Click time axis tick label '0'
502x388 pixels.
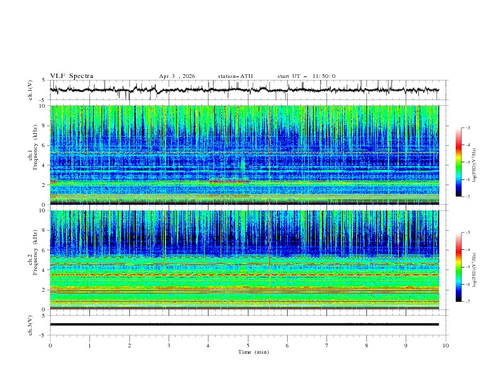pos(50,346)
